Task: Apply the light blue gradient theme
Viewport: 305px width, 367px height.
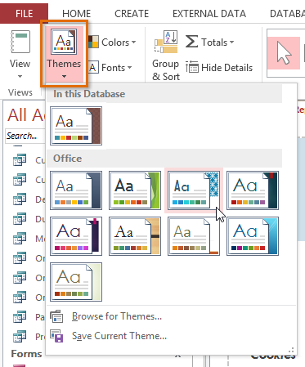Action: click(x=253, y=236)
